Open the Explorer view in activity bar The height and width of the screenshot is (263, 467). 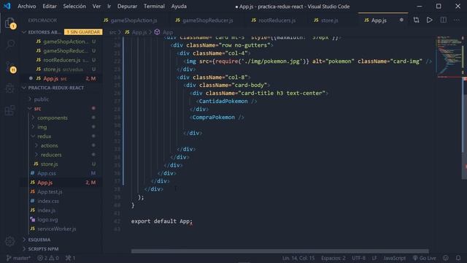9,23
